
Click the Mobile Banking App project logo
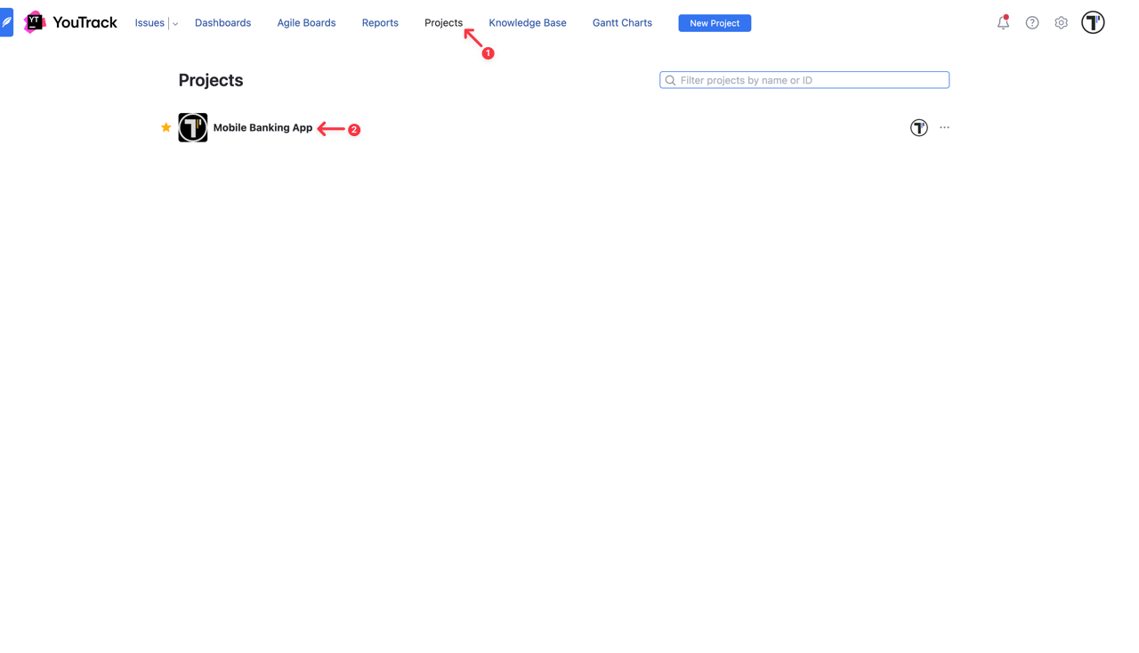193,128
